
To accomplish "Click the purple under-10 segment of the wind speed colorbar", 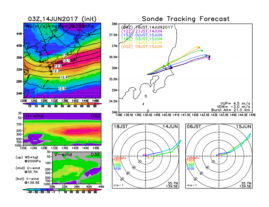I will point(26,103).
